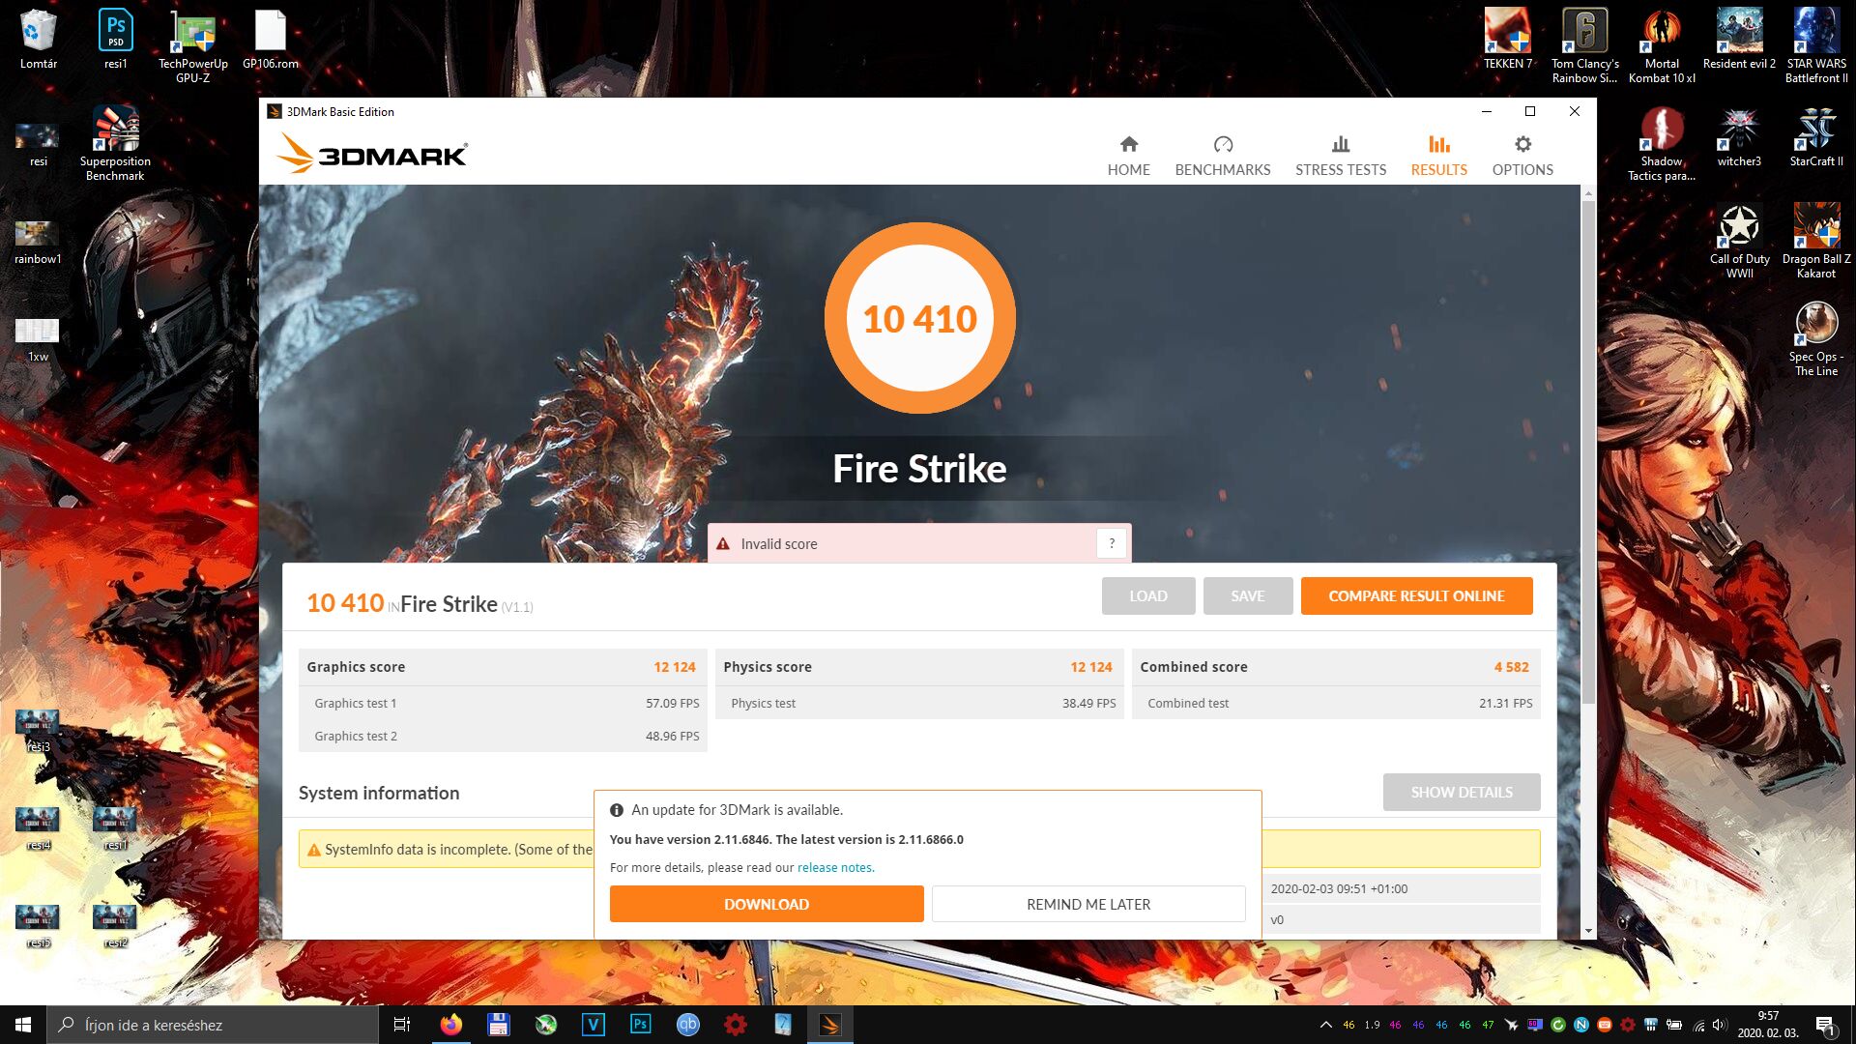Viewport: 1856px width, 1044px height.
Task: Click the Physics test row
Action: (x=919, y=703)
